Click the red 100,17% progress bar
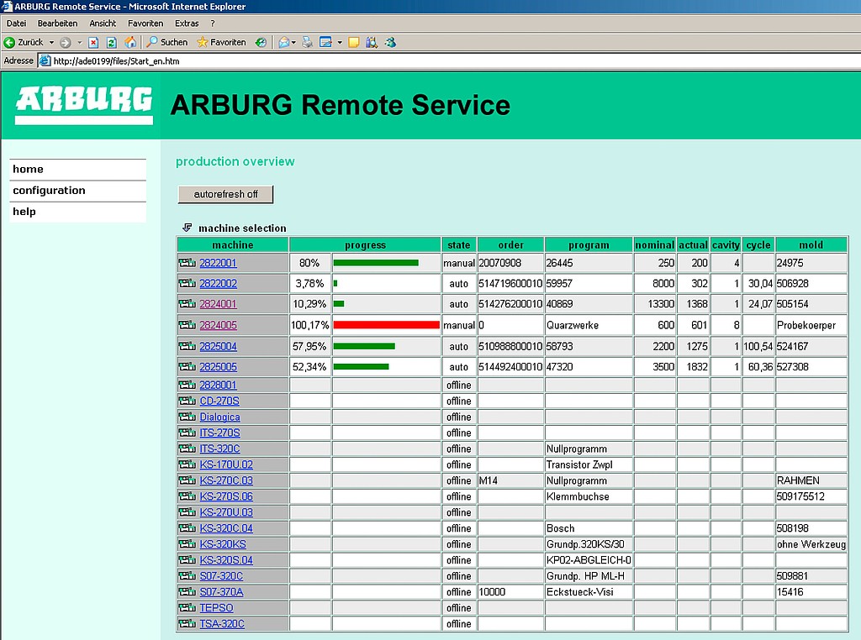861x640 pixels. 386,325
